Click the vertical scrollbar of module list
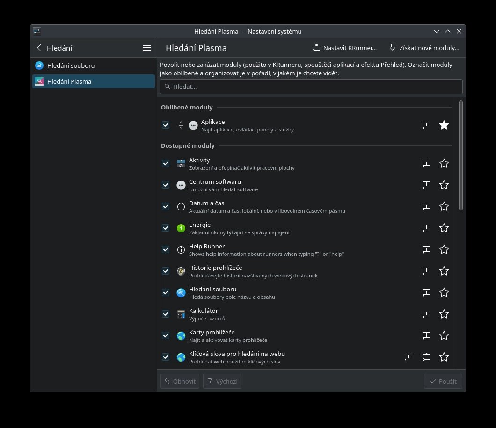Image resolution: width=496 pixels, height=428 pixels. click(461, 154)
